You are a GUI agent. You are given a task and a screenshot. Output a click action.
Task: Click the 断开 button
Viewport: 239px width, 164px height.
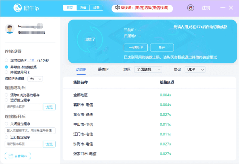point(162,48)
